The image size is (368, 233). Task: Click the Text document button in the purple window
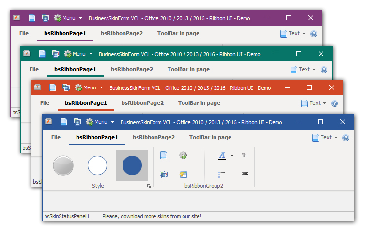[x=290, y=33]
